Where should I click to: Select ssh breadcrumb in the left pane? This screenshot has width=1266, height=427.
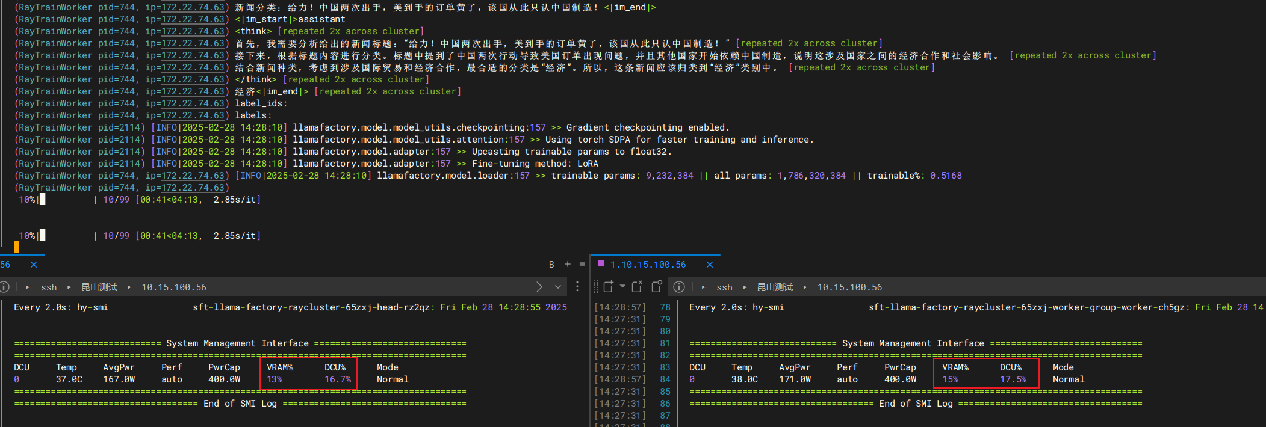49,287
